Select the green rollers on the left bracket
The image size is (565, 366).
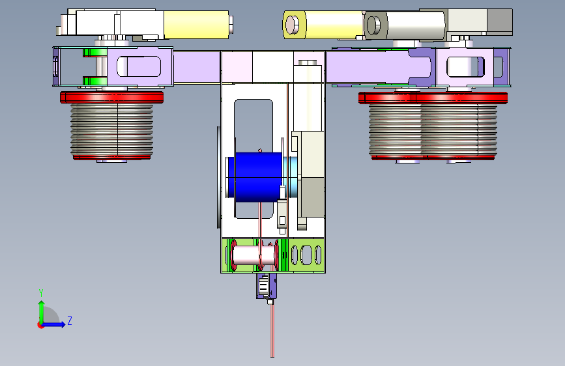click(x=94, y=66)
